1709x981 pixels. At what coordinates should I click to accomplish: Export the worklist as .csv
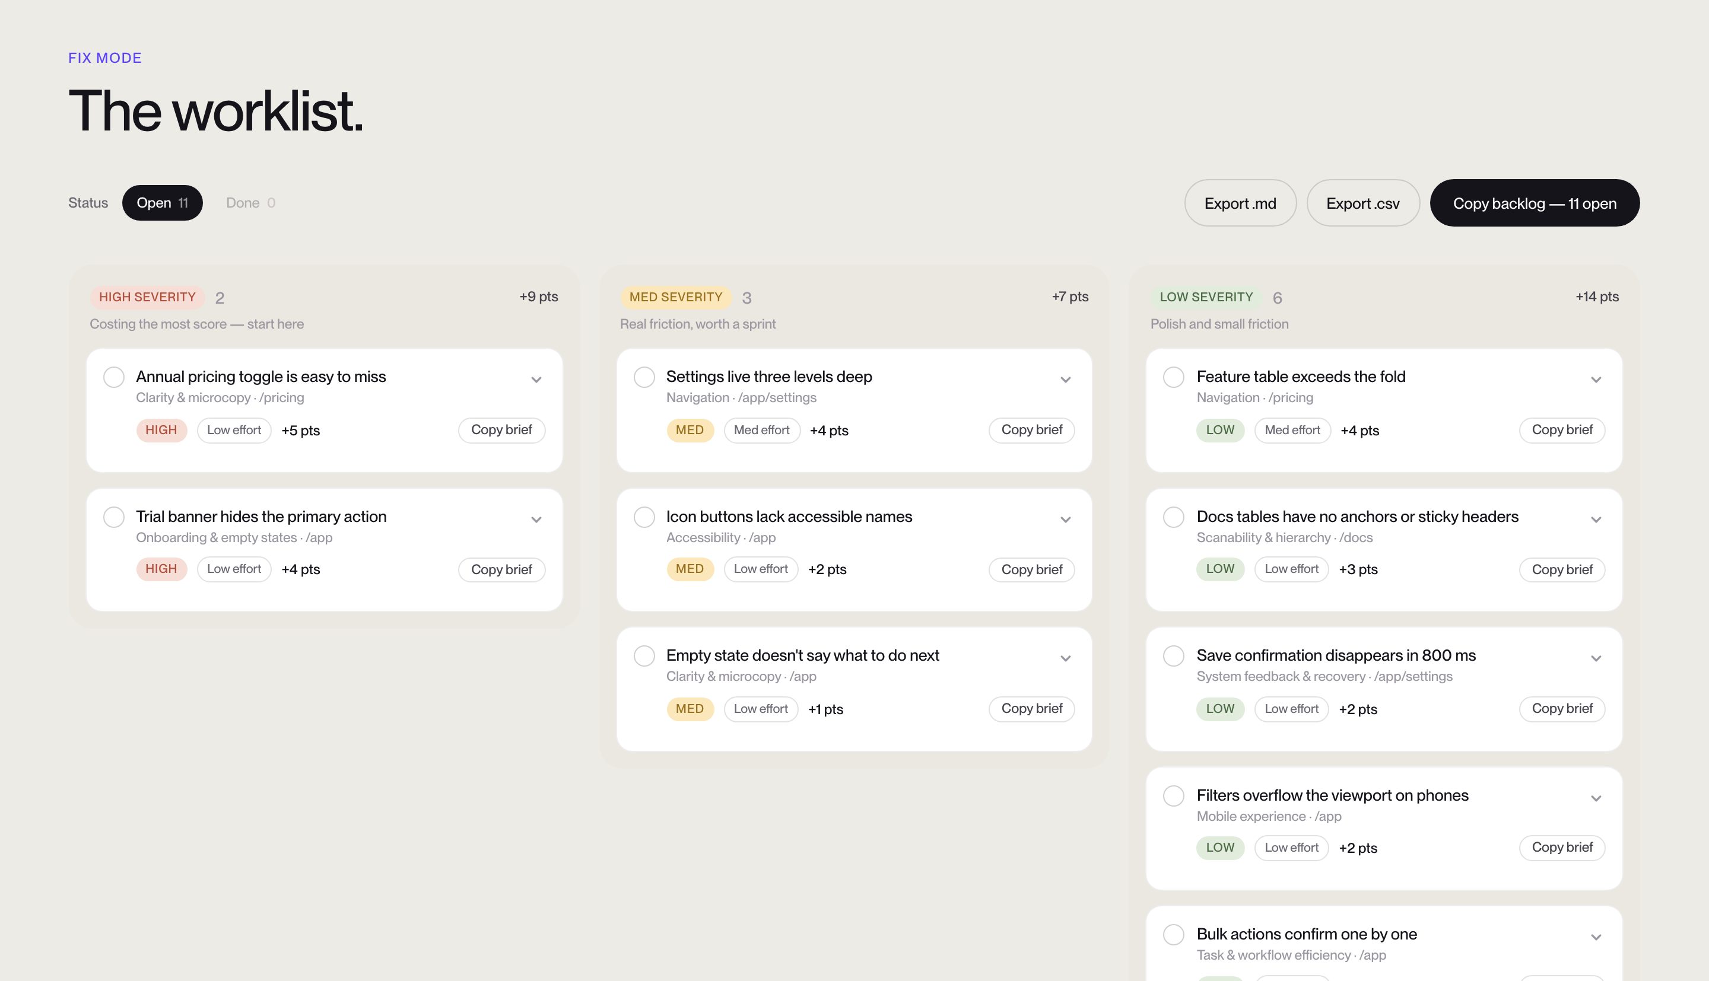(1362, 203)
